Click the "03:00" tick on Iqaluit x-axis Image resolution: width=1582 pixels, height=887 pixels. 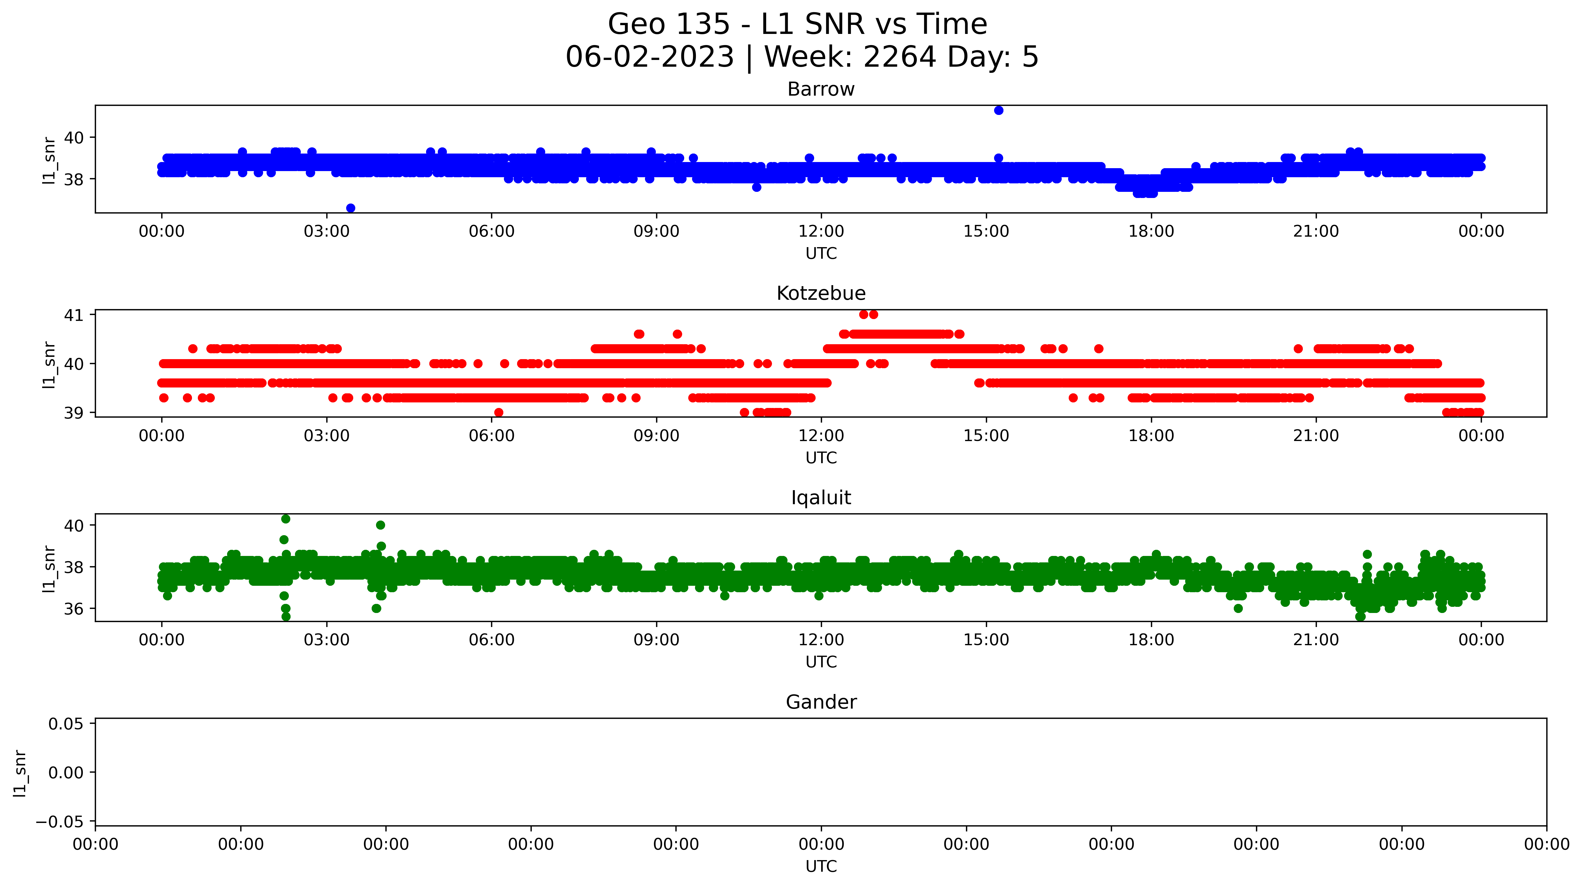pos(327,640)
